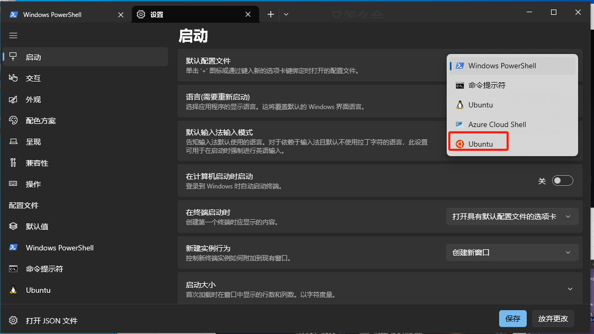This screenshot has width=594, height=334.
Task: Click the 呈现 laptop icon
Action: click(13, 141)
